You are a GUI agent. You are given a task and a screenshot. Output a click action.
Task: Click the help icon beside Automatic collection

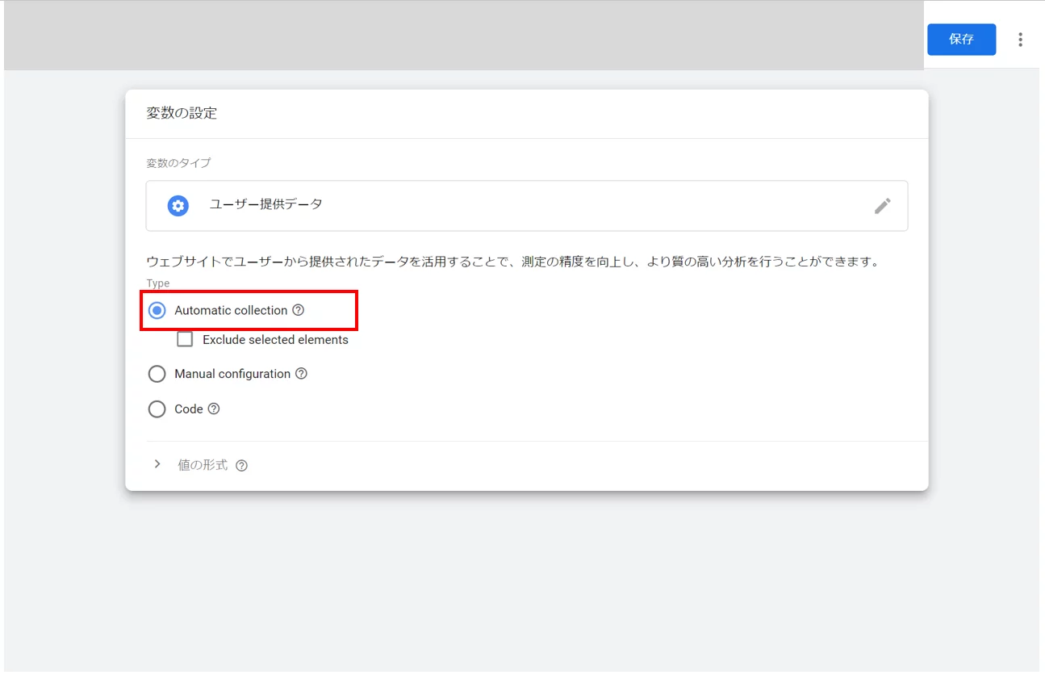pyautogui.click(x=299, y=310)
